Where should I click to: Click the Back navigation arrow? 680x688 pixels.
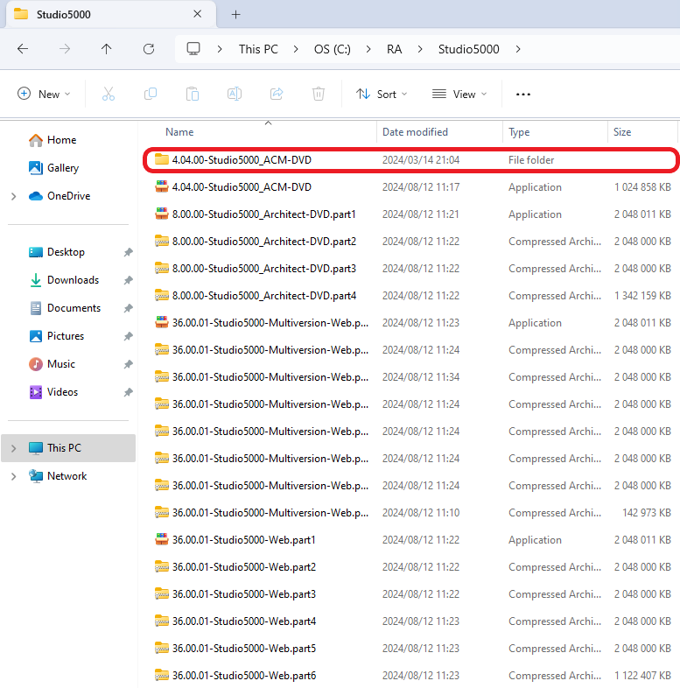23,49
